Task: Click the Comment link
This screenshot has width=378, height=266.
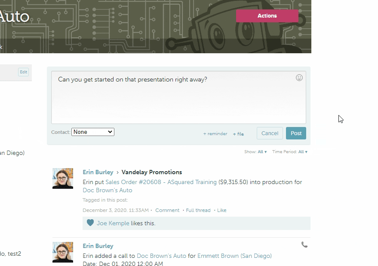Action: (167, 210)
